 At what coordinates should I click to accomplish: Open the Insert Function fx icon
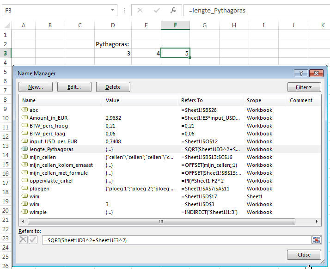[173, 10]
